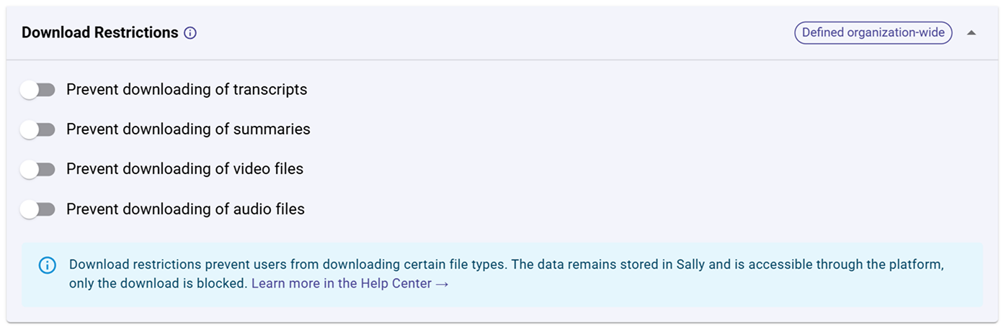Select the "Prevent downloading of audio files" label
Image resolution: width=1006 pixels, height=330 pixels.
[185, 210]
